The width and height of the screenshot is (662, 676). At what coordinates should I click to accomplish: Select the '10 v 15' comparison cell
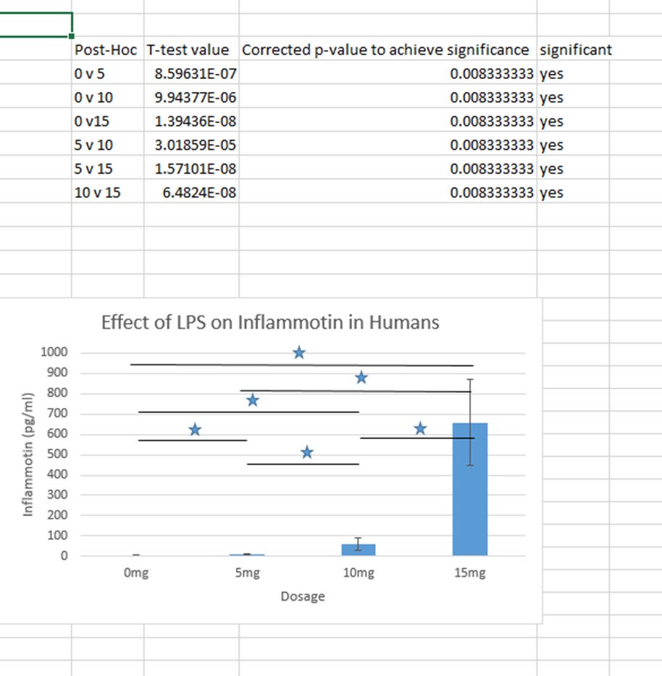107,193
